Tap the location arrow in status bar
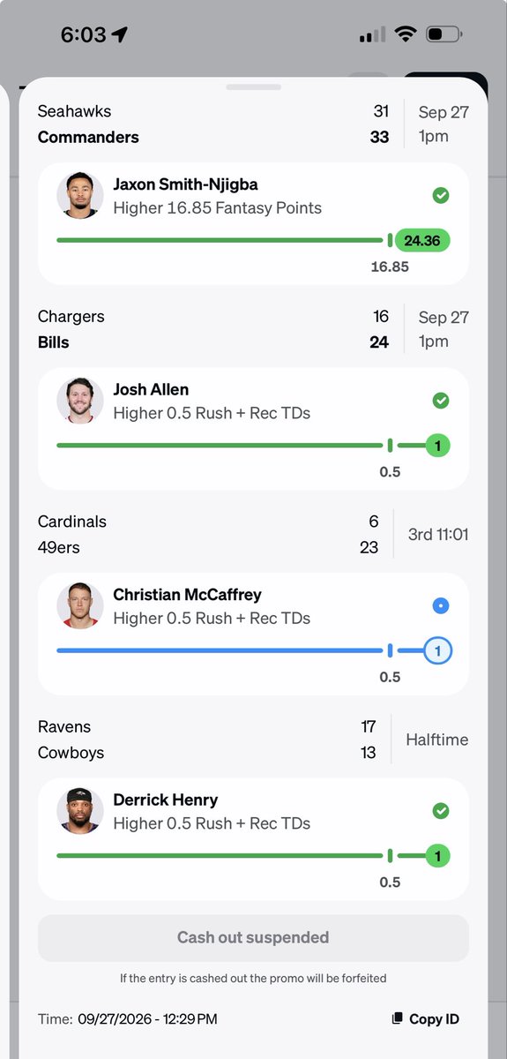This screenshot has height=1059, width=507. [x=120, y=34]
